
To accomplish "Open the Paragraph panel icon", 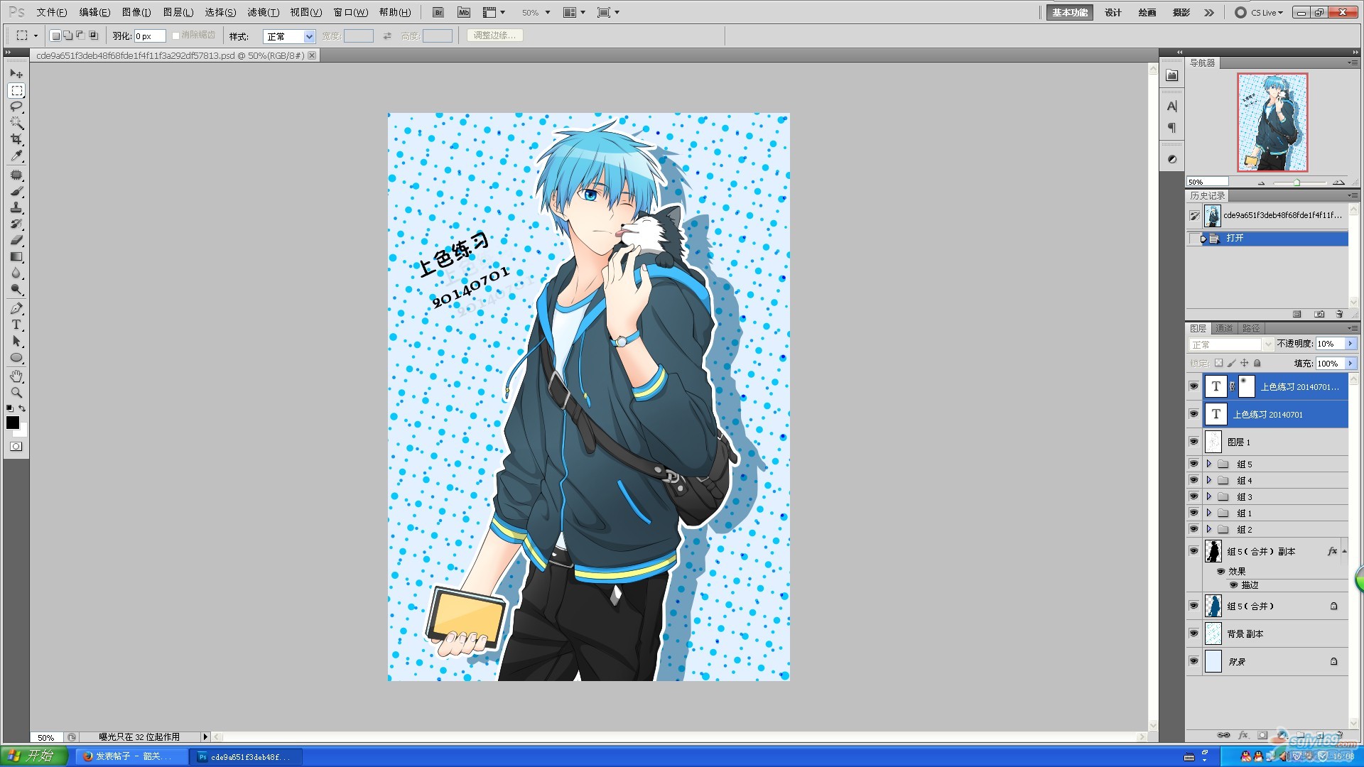I will (1172, 128).
